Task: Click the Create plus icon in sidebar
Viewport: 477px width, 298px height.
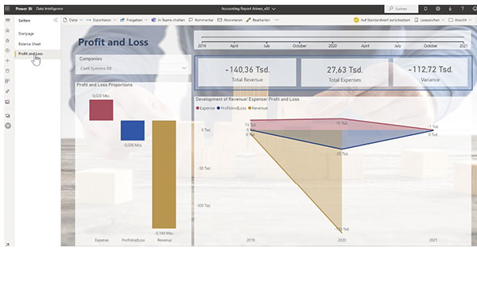Action: point(8,60)
